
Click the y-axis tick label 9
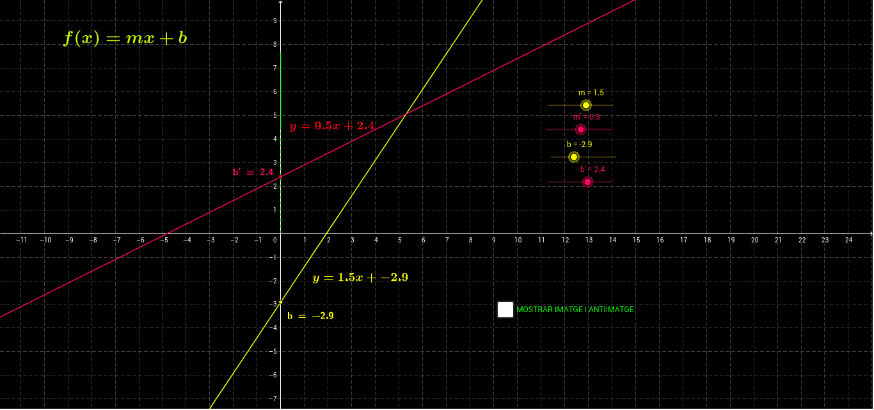[275, 21]
